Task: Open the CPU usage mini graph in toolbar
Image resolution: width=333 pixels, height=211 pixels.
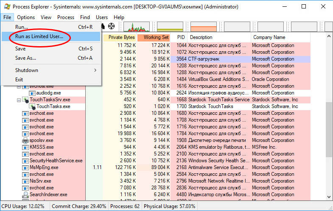Action: (x=137, y=27)
